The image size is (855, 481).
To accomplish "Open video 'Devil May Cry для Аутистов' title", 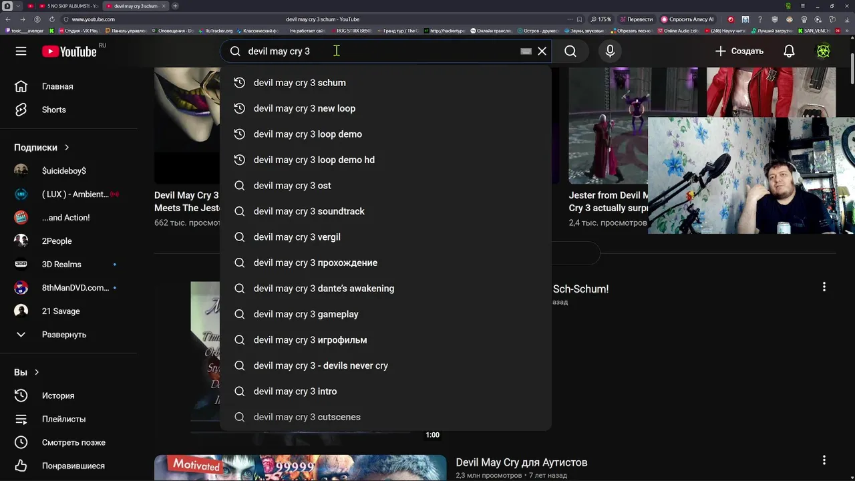I will tap(522, 462).
